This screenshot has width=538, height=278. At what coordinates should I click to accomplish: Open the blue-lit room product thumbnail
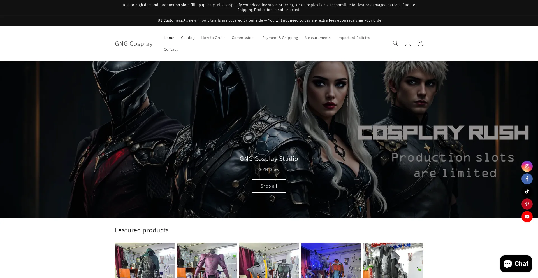[x=331, y=260]
